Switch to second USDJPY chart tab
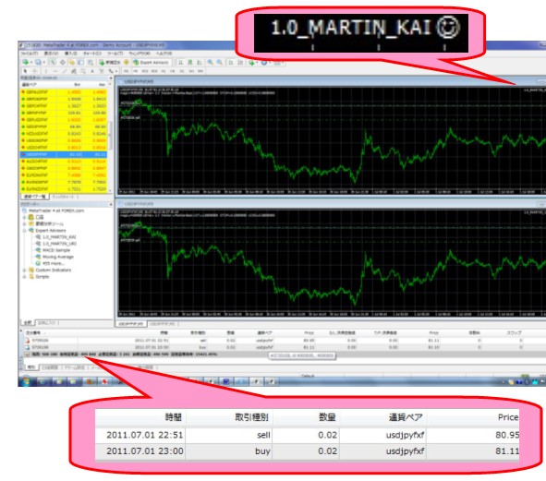Image resolution: width=546 pixels, height=481 pixels. click(163, 324)
